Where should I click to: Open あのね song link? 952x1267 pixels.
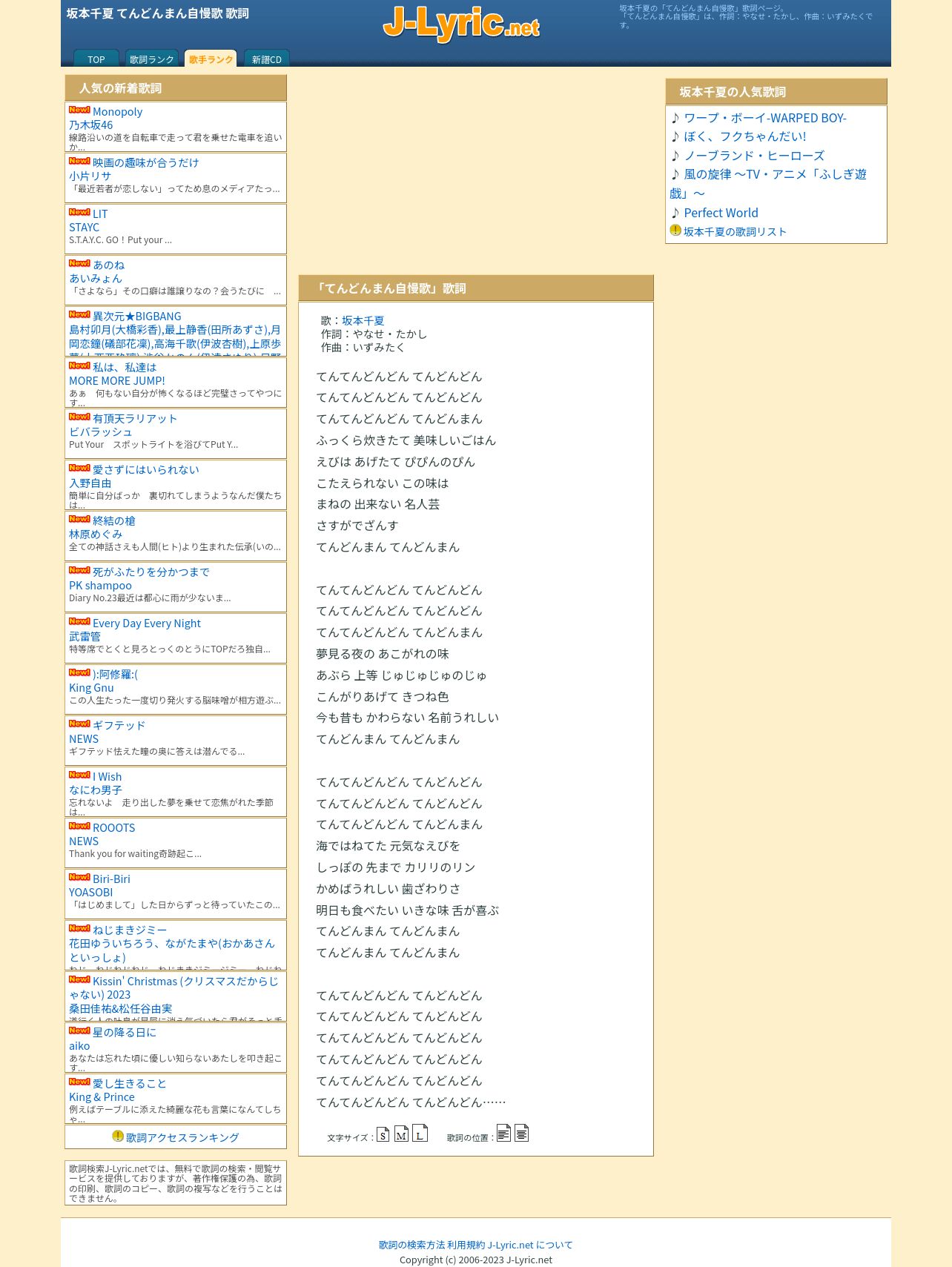point(108,265)
